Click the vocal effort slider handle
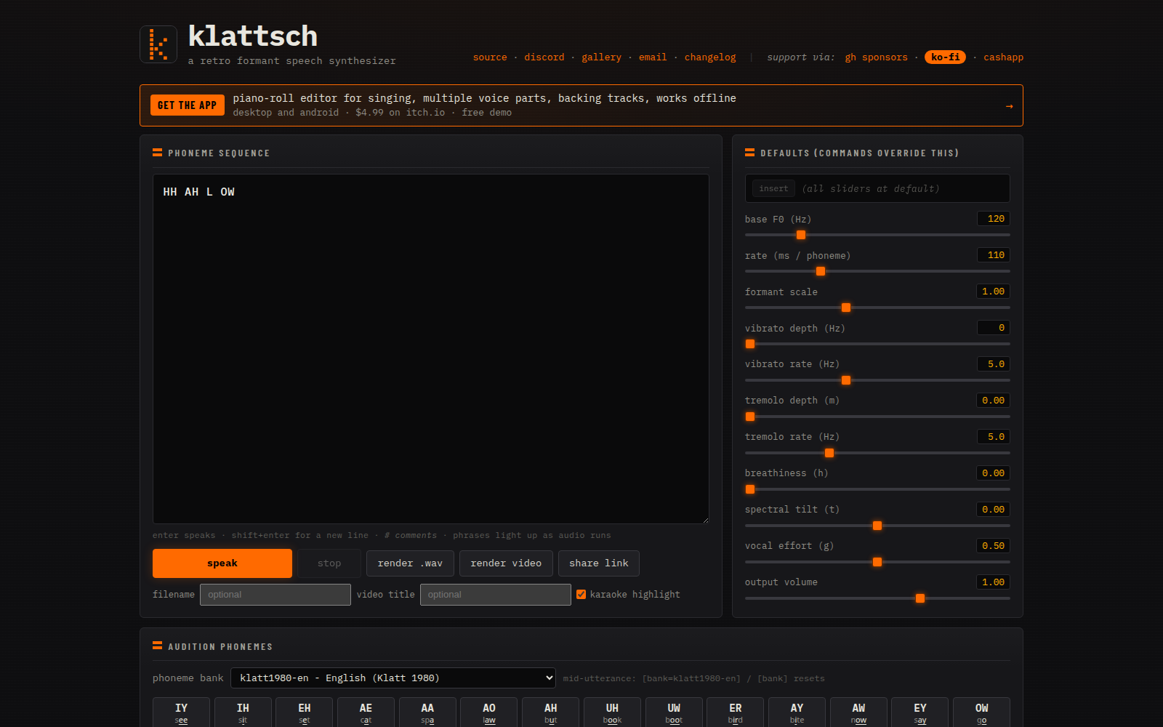 [877, 562]
